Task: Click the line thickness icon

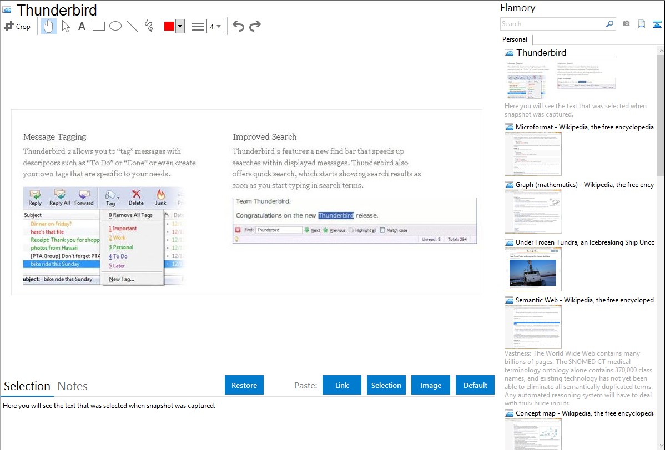Action: [198, 26]
